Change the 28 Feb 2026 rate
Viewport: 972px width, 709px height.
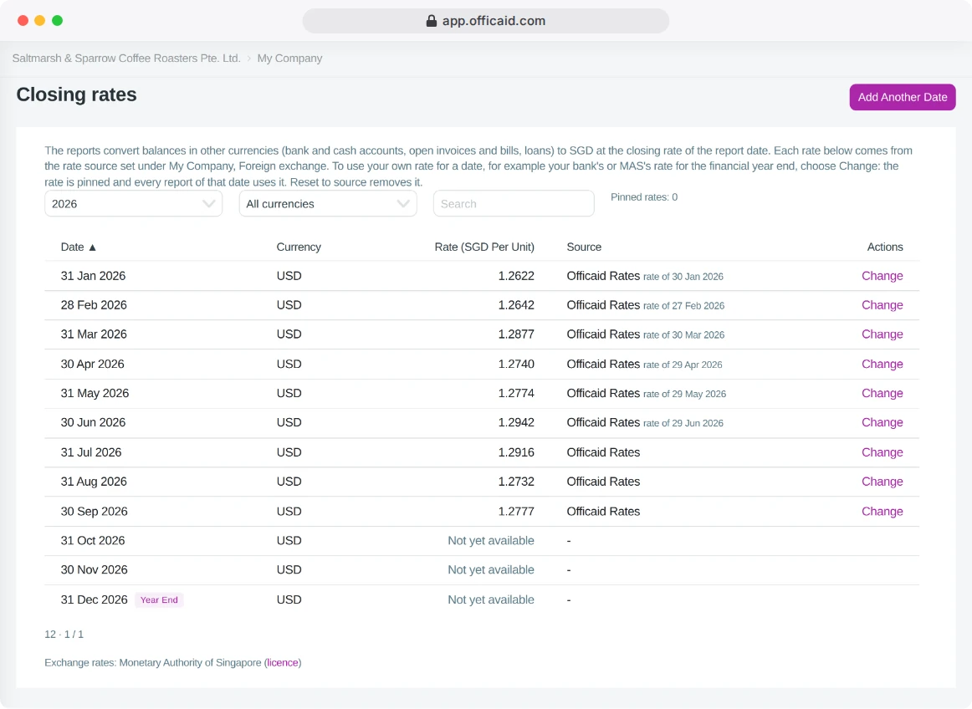coord(882,305)
